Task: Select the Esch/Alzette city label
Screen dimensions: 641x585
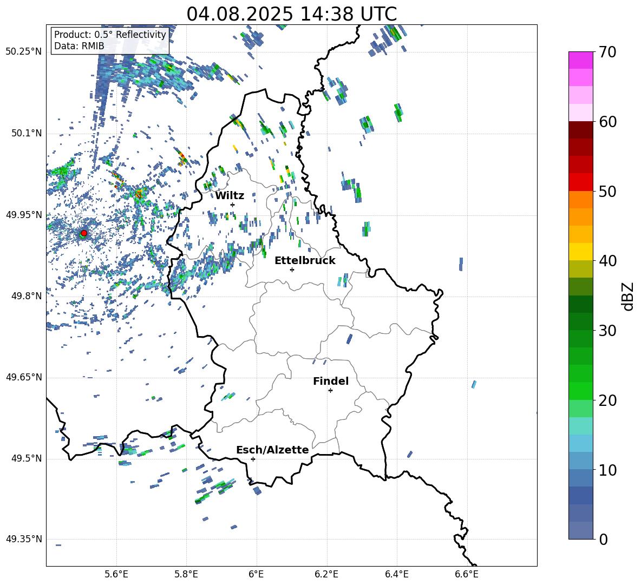Action: click(273, 450)
